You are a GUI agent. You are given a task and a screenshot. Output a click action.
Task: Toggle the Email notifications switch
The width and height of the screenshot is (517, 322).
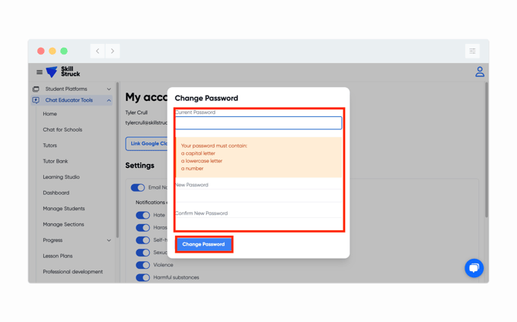coord(138,187)
